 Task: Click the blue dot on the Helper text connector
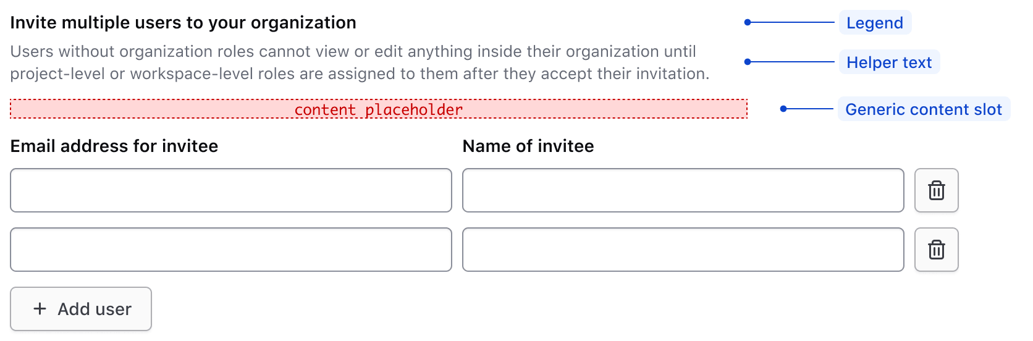pyautogui.click(x=748, y=62)
